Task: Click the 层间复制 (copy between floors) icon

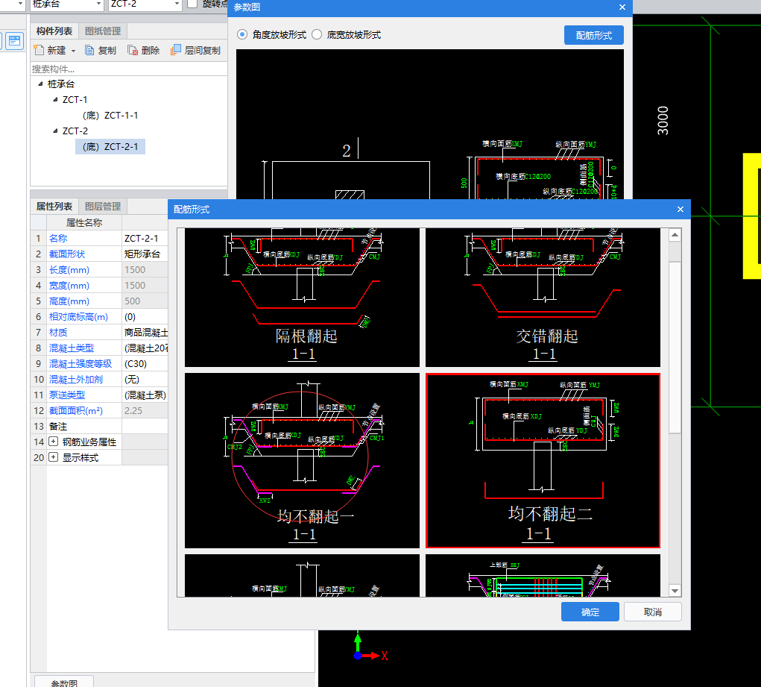Action: [x=176, y=50]
